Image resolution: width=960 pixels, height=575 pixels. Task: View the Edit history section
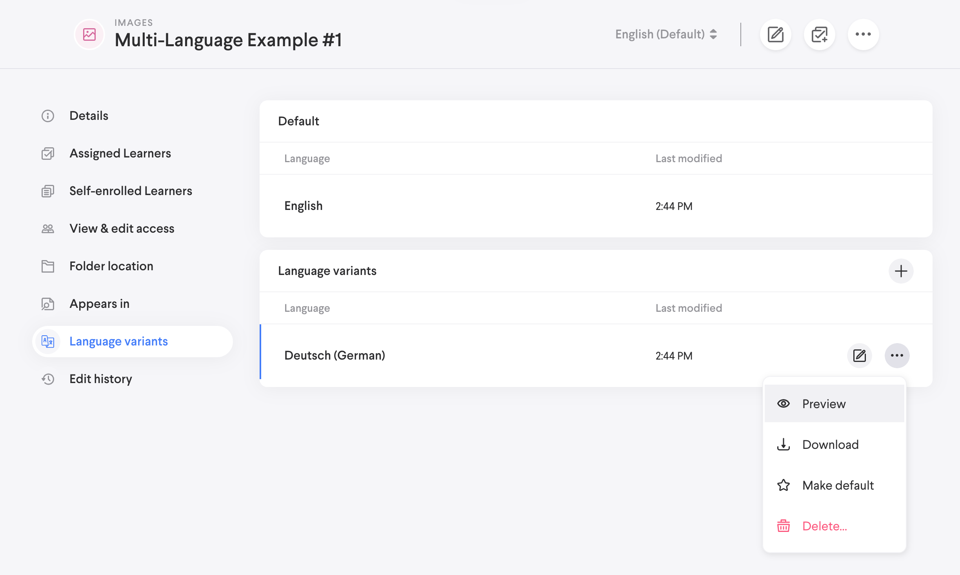pos(100,379)
